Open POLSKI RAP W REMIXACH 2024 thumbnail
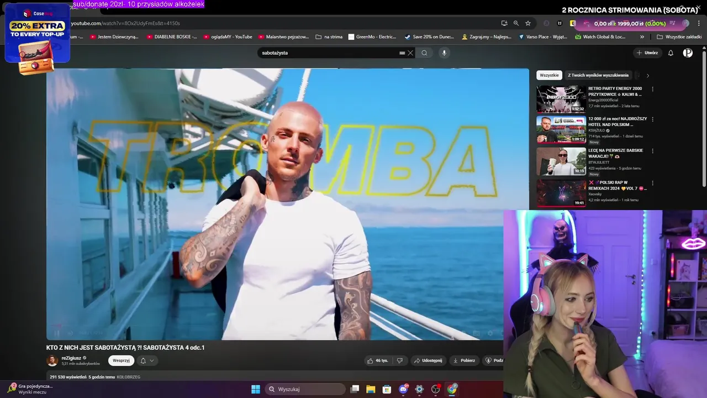Screen dimensions: 707x398 (561, 192)
